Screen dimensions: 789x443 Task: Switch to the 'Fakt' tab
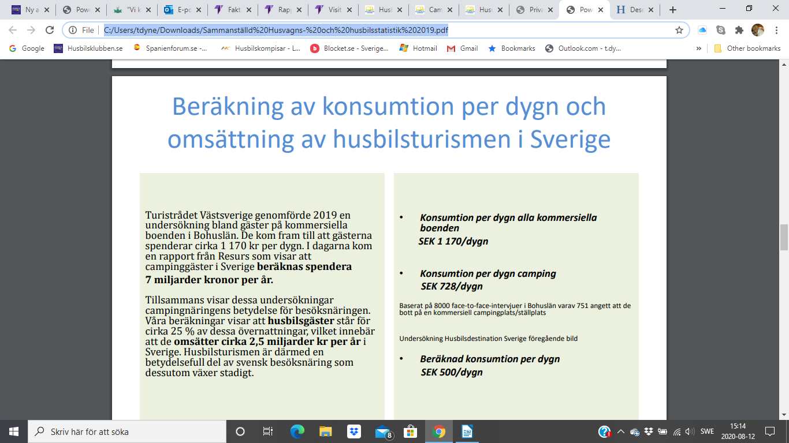(232, 10)
